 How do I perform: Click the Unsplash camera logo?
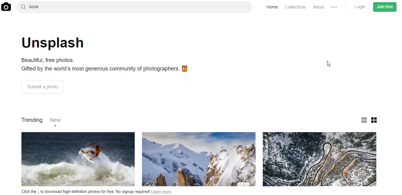click(6, 7)
